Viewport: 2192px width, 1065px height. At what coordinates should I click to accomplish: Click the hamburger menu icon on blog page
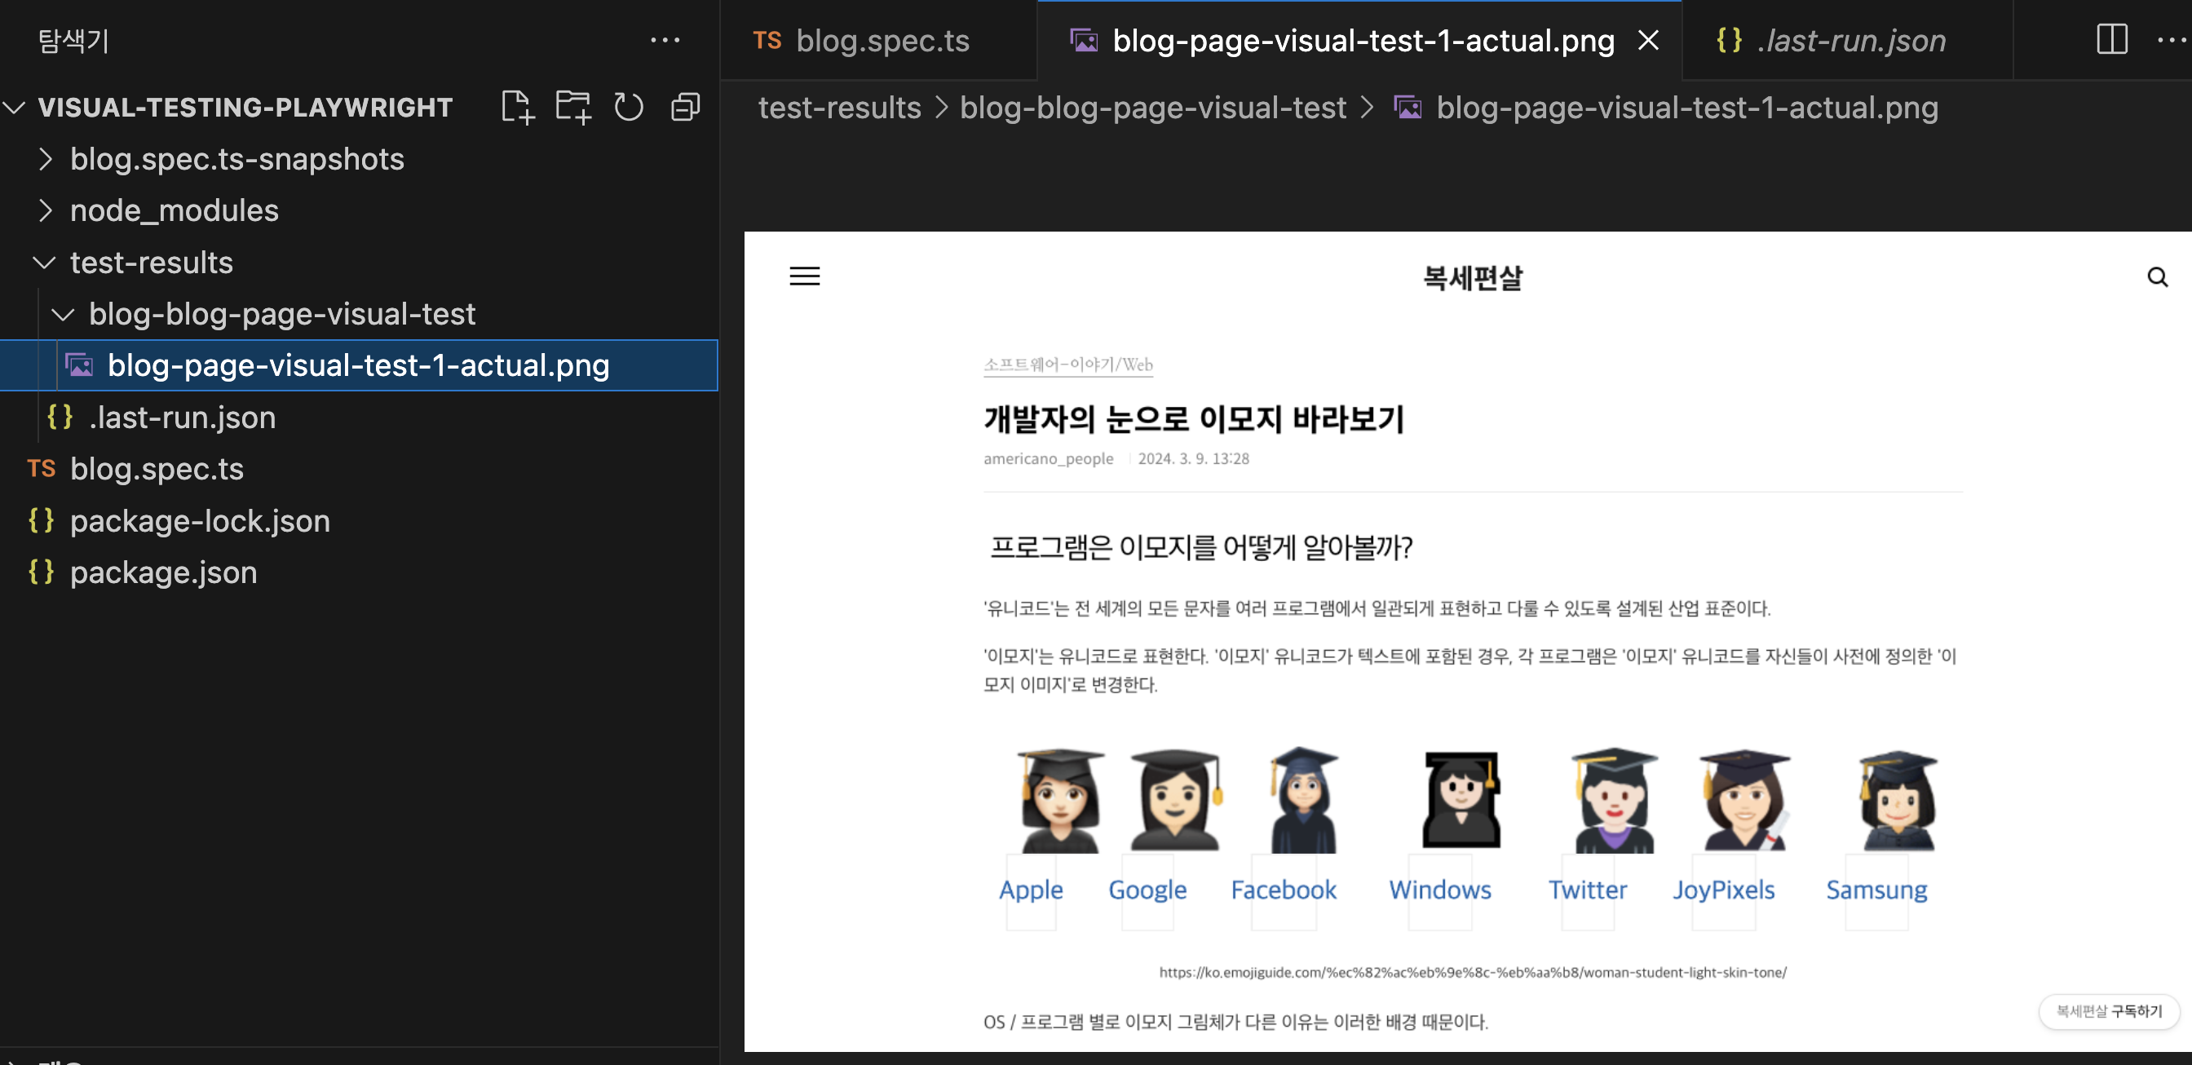click(804, 276)
